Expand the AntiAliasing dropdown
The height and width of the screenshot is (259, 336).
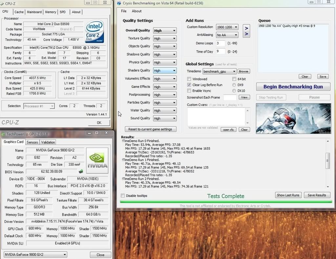227,35
